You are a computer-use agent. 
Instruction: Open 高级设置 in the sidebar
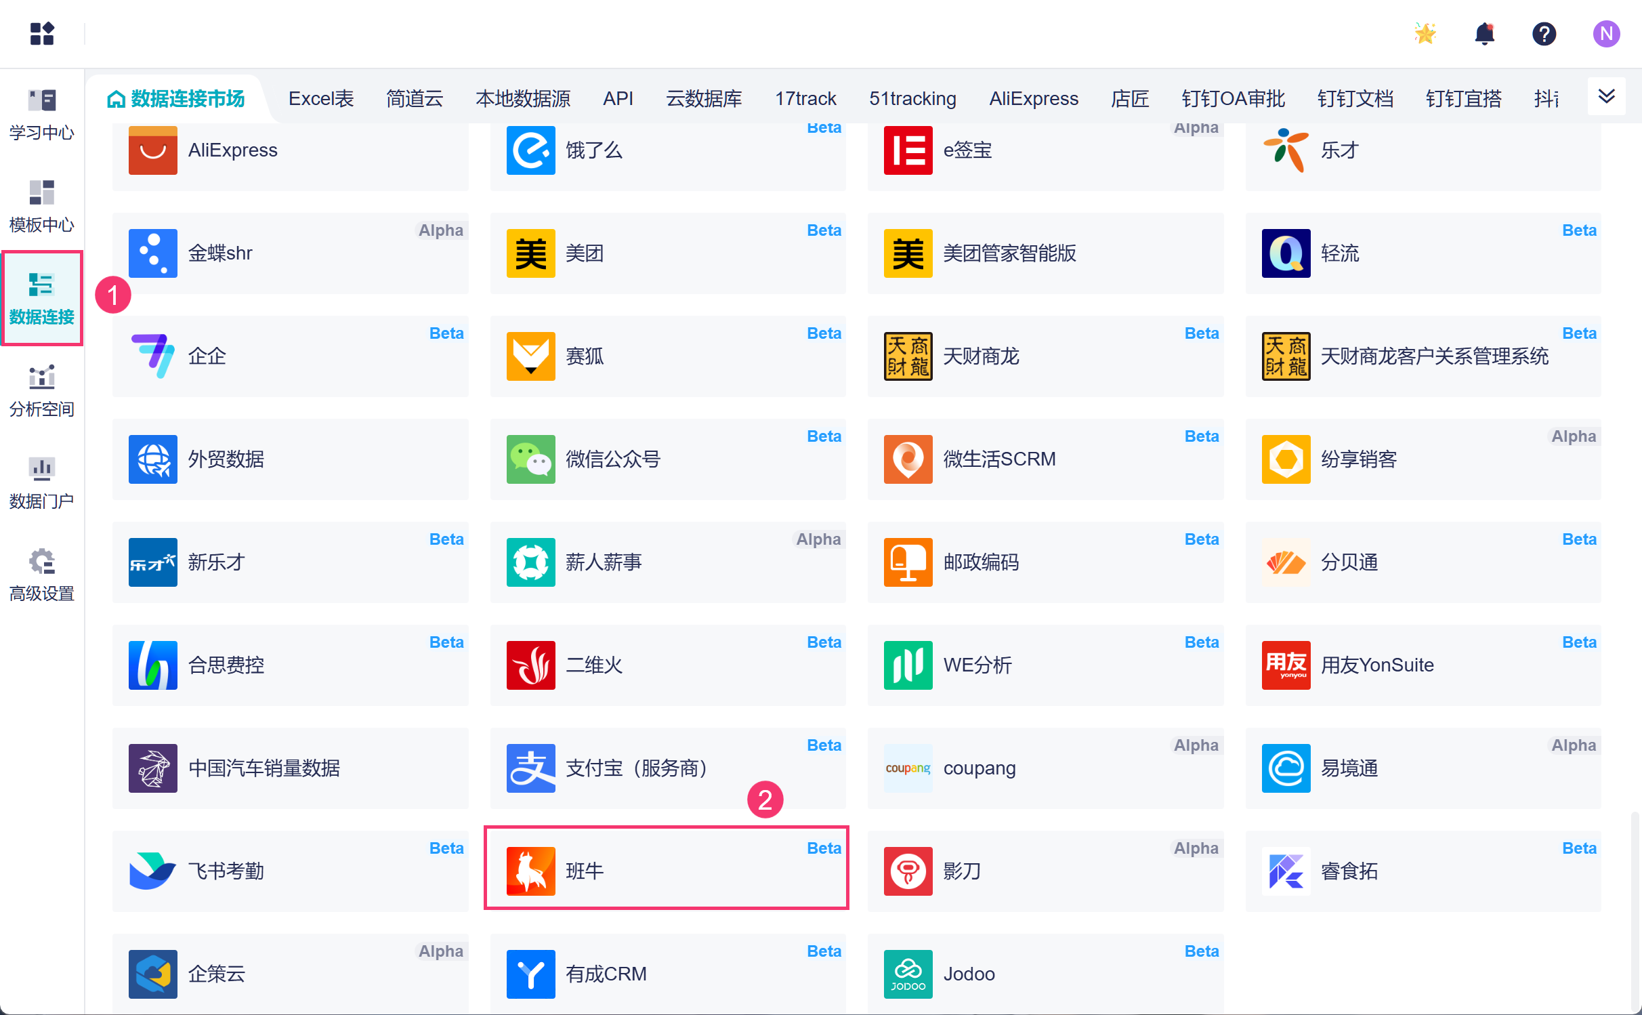pos(42,574)
